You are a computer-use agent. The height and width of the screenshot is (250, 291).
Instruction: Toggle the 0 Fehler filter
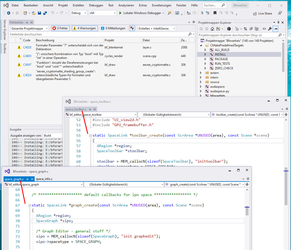tap(61, 28)
